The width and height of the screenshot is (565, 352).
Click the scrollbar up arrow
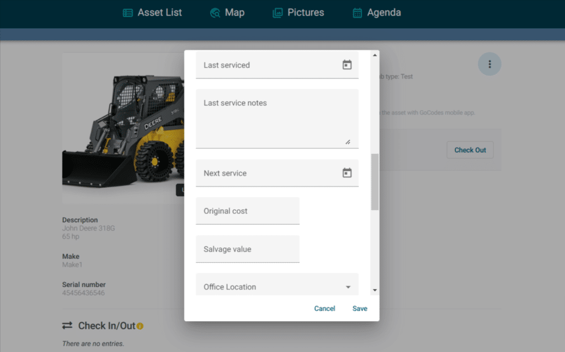[x=375, y=55]
